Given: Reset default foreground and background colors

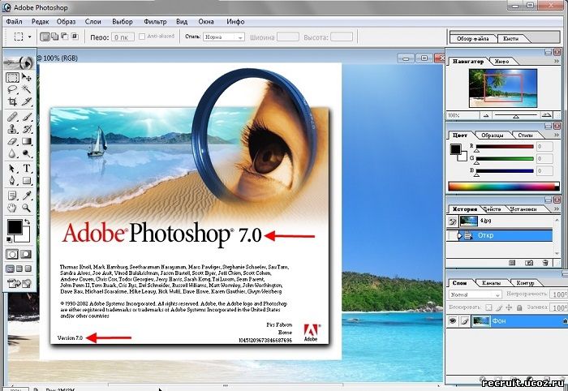Looking at the screenshot, I should [x=10, y=239].
